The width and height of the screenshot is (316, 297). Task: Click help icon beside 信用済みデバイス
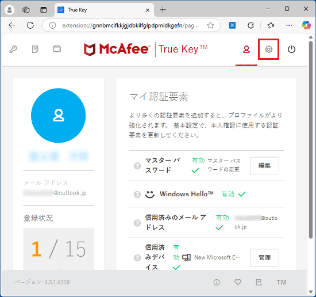coord(137,258)
